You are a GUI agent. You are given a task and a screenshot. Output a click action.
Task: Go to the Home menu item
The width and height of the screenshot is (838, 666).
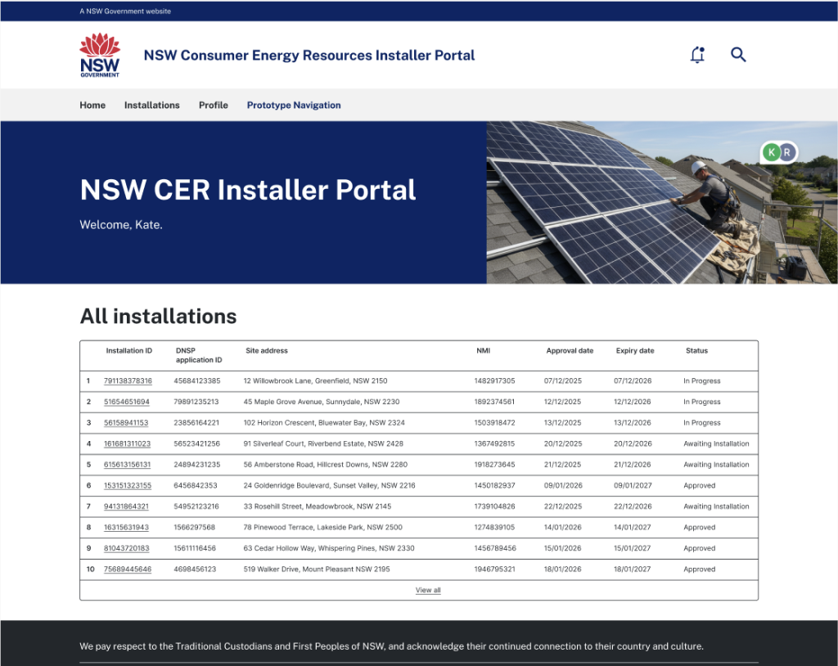coord(92,106)
